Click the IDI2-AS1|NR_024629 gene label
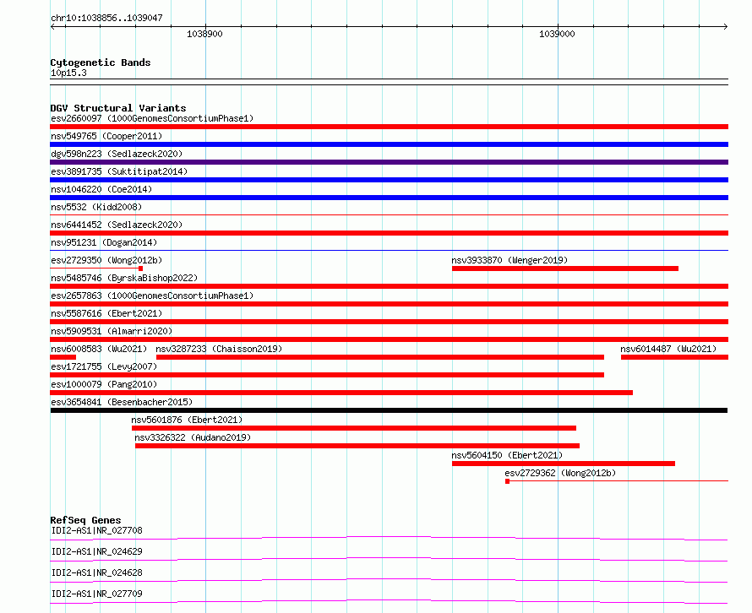Viewport: 752px width, 613px height. [x=97, y=551]
